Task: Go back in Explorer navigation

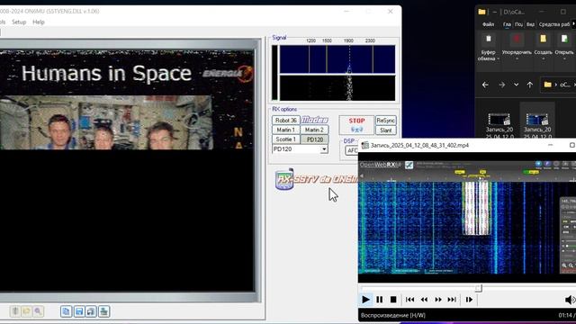Action: coord(485,85)
